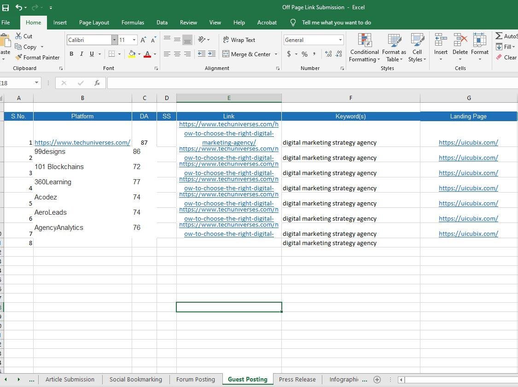This screenshot has width=518, height=387.
Task: Open the Insert ribbon tab
Action: 60,23
